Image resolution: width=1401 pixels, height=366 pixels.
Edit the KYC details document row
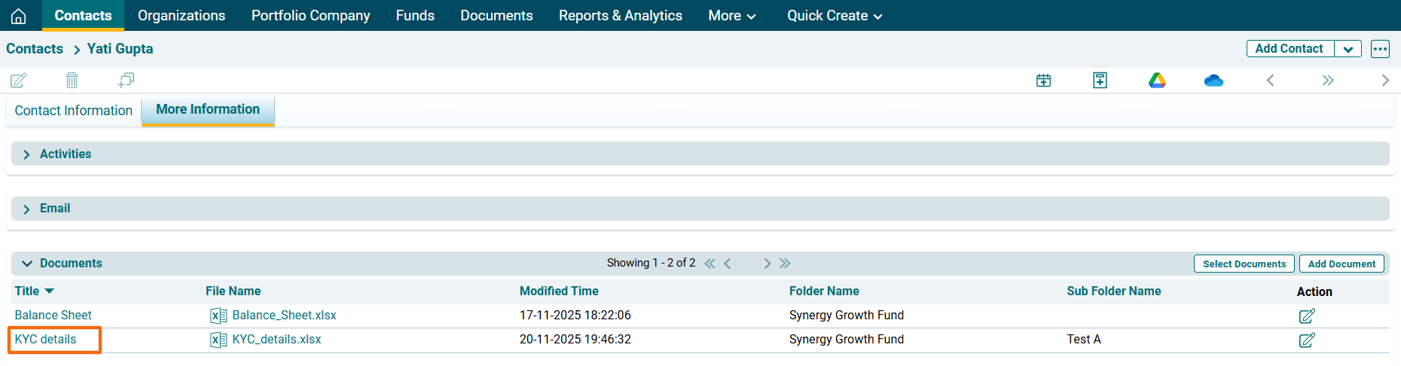[1307, 340]
